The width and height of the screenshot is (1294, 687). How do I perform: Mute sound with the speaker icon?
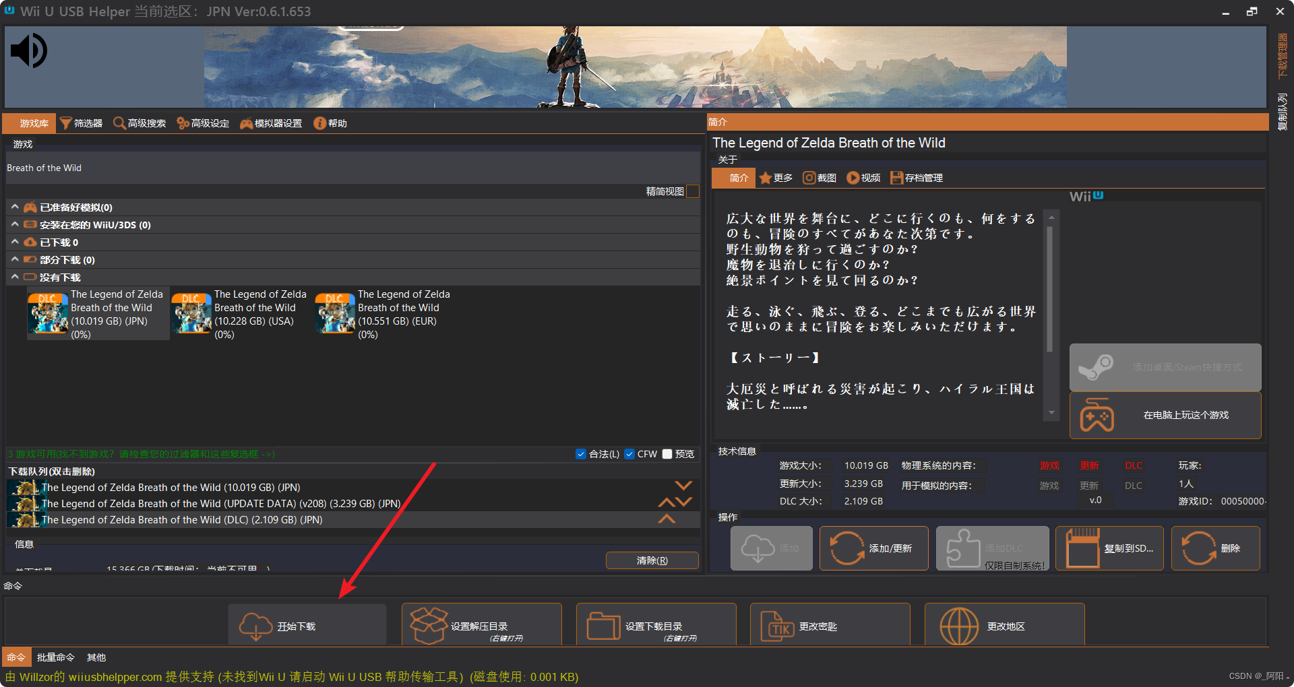[29, 51]
